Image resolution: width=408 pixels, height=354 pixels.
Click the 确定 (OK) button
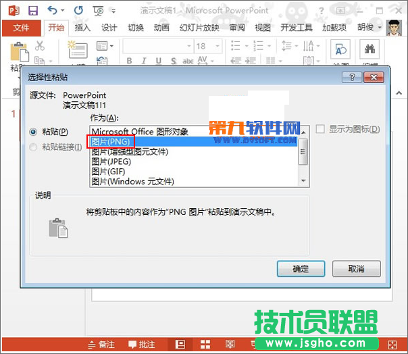[301, 269]
